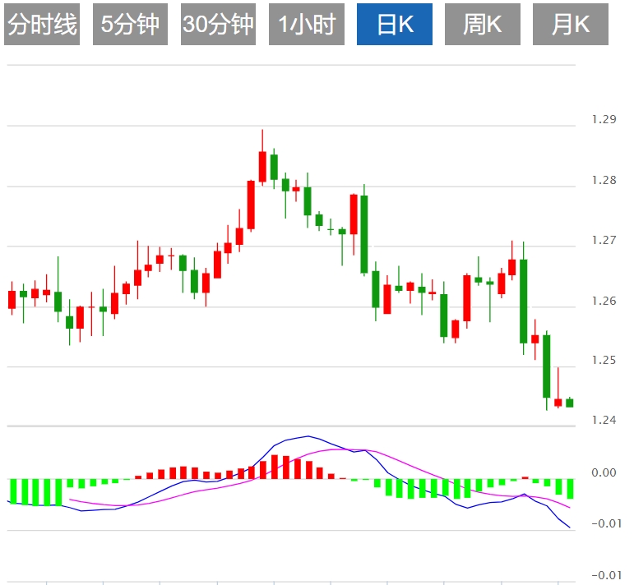Image resolution: width=634 pixels, height=585 pixels.
Task: Click the 1.24 price axis label
Action: (x=604, y=421)
